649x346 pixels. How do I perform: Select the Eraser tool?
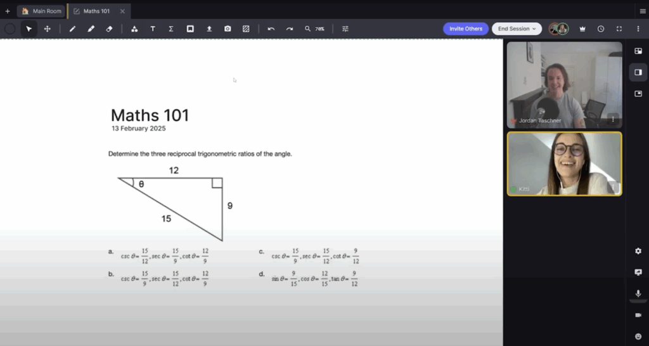109,29
